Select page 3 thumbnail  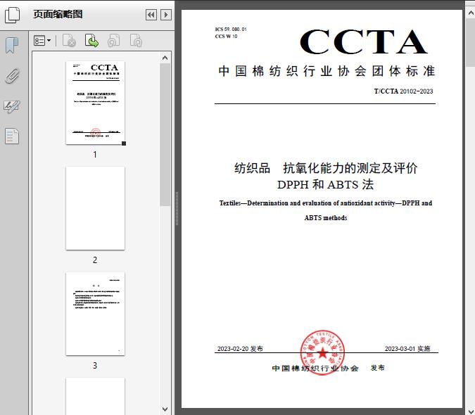(96, 314)
